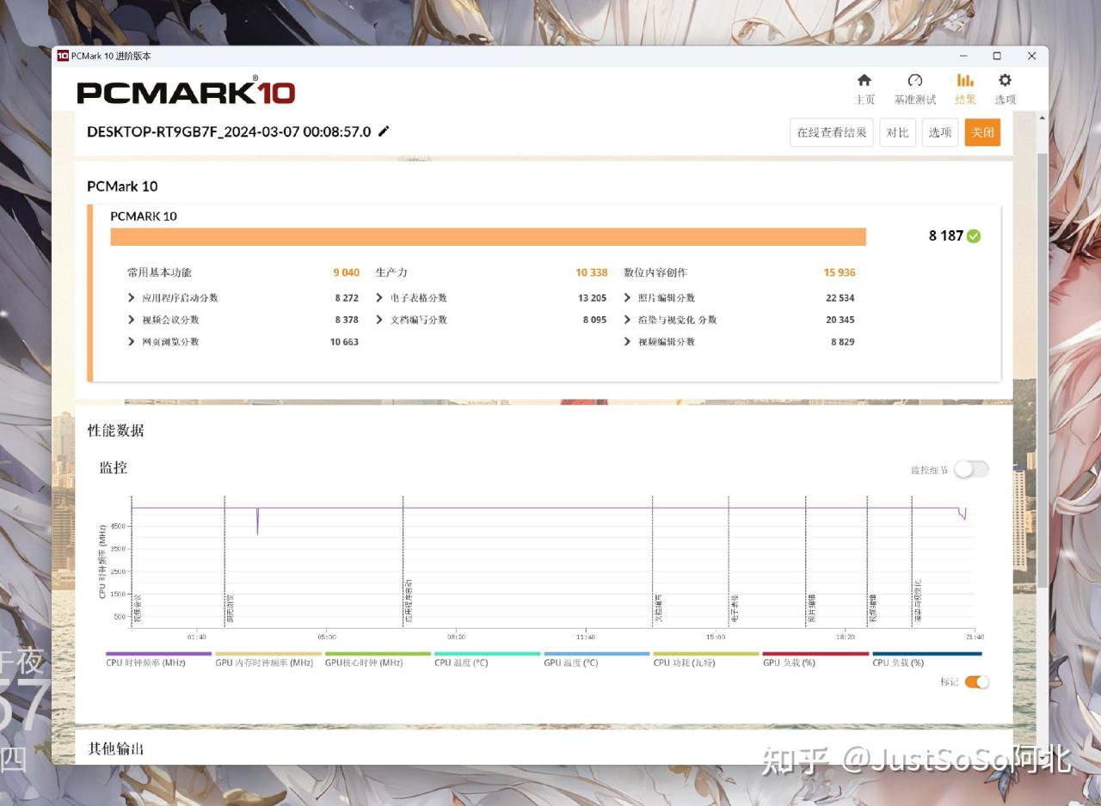Open the 选项 gear icon in navigation

click(1005, 80)
